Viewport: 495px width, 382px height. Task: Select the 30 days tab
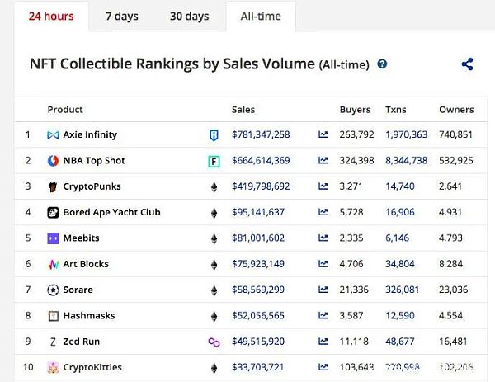click(x=189, y=17)
